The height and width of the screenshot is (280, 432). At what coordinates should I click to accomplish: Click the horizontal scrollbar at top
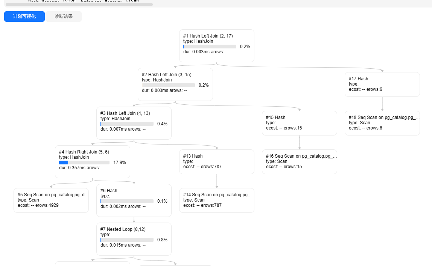(79, 5)
